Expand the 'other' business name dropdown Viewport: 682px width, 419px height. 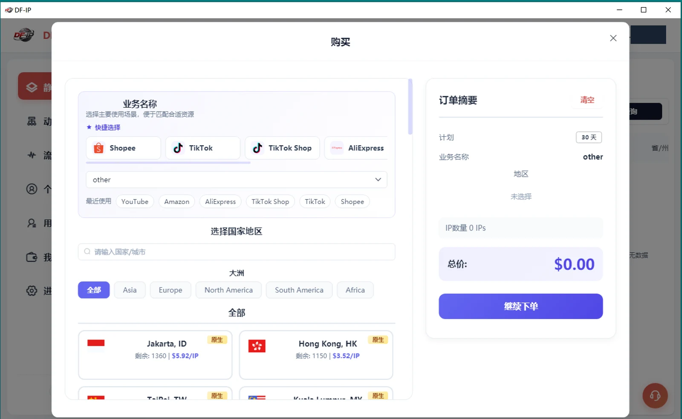click(237, 180)
